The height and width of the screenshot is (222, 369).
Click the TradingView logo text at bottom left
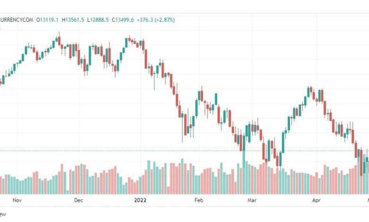coord(2,214)
